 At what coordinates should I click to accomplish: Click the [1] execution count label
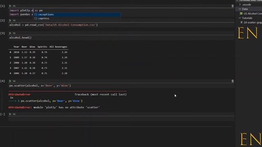point(2,6)
